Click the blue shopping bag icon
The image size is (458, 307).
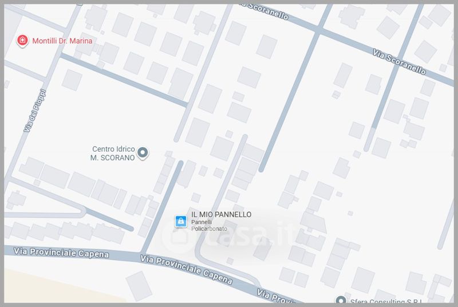181,222
